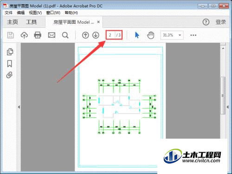Activate the hand pan tool
This screenshot has height=174, width=232.
[151, 35]
